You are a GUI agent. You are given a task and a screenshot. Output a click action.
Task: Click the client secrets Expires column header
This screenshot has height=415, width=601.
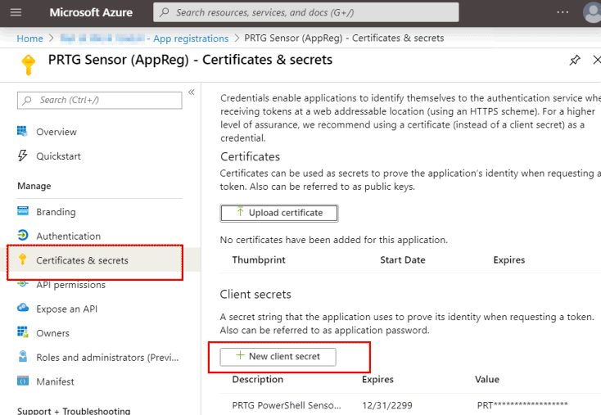point(377,379)
